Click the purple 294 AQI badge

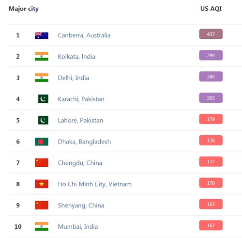pos(211,55)
